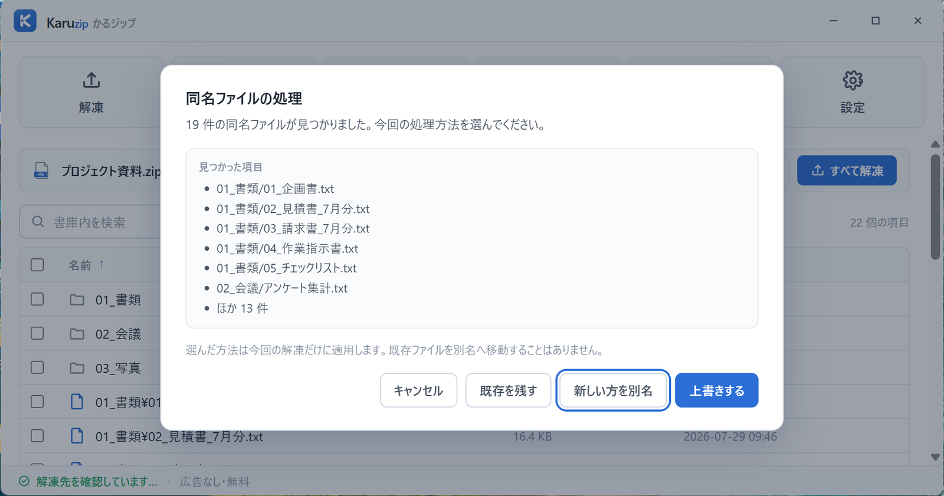Select 01_書類/01_企画書.txt in found list

pyautogui.click(x=275, y=189)
